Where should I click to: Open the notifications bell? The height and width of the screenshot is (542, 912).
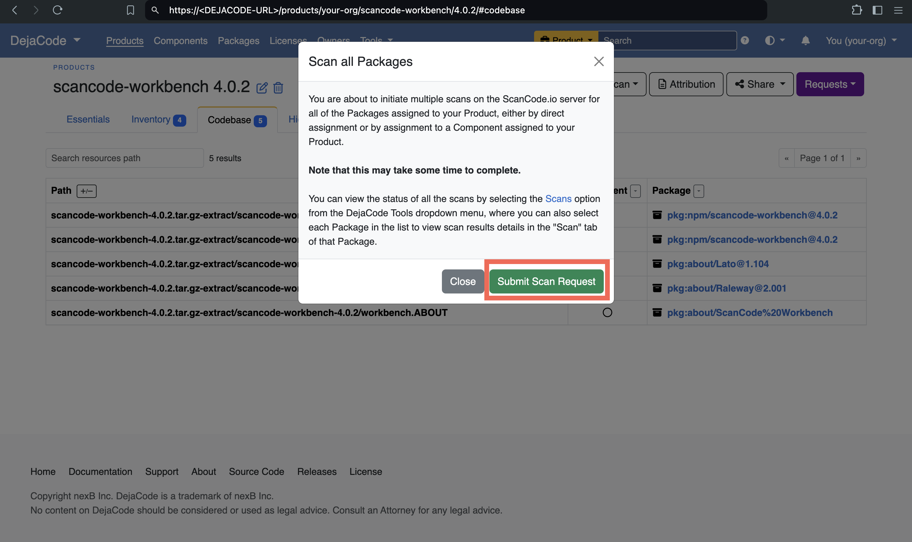pyautogui.click(x=805, y=41)
